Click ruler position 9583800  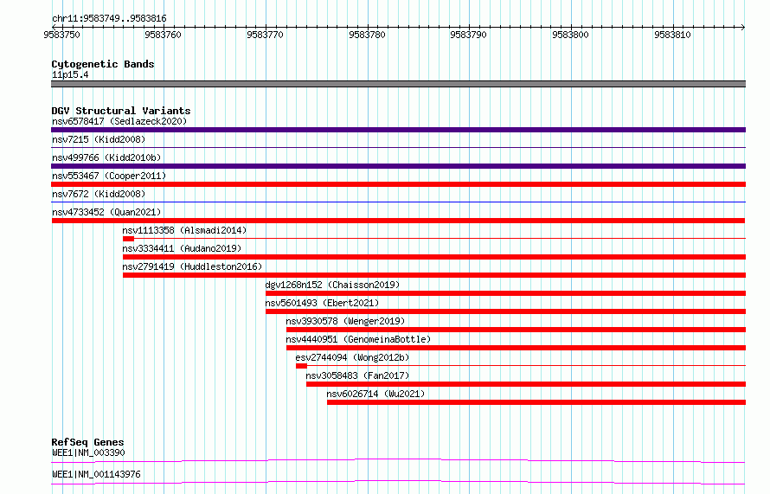tap(571, 35)
